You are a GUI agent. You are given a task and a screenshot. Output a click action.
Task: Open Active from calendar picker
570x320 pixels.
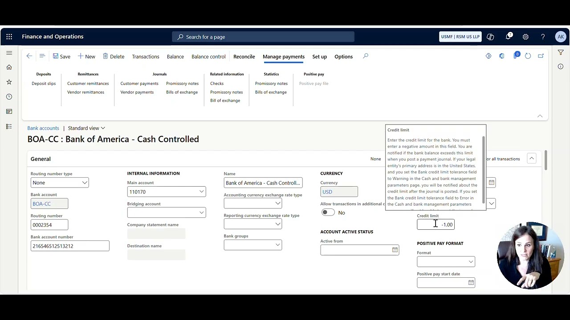point(395,250)
